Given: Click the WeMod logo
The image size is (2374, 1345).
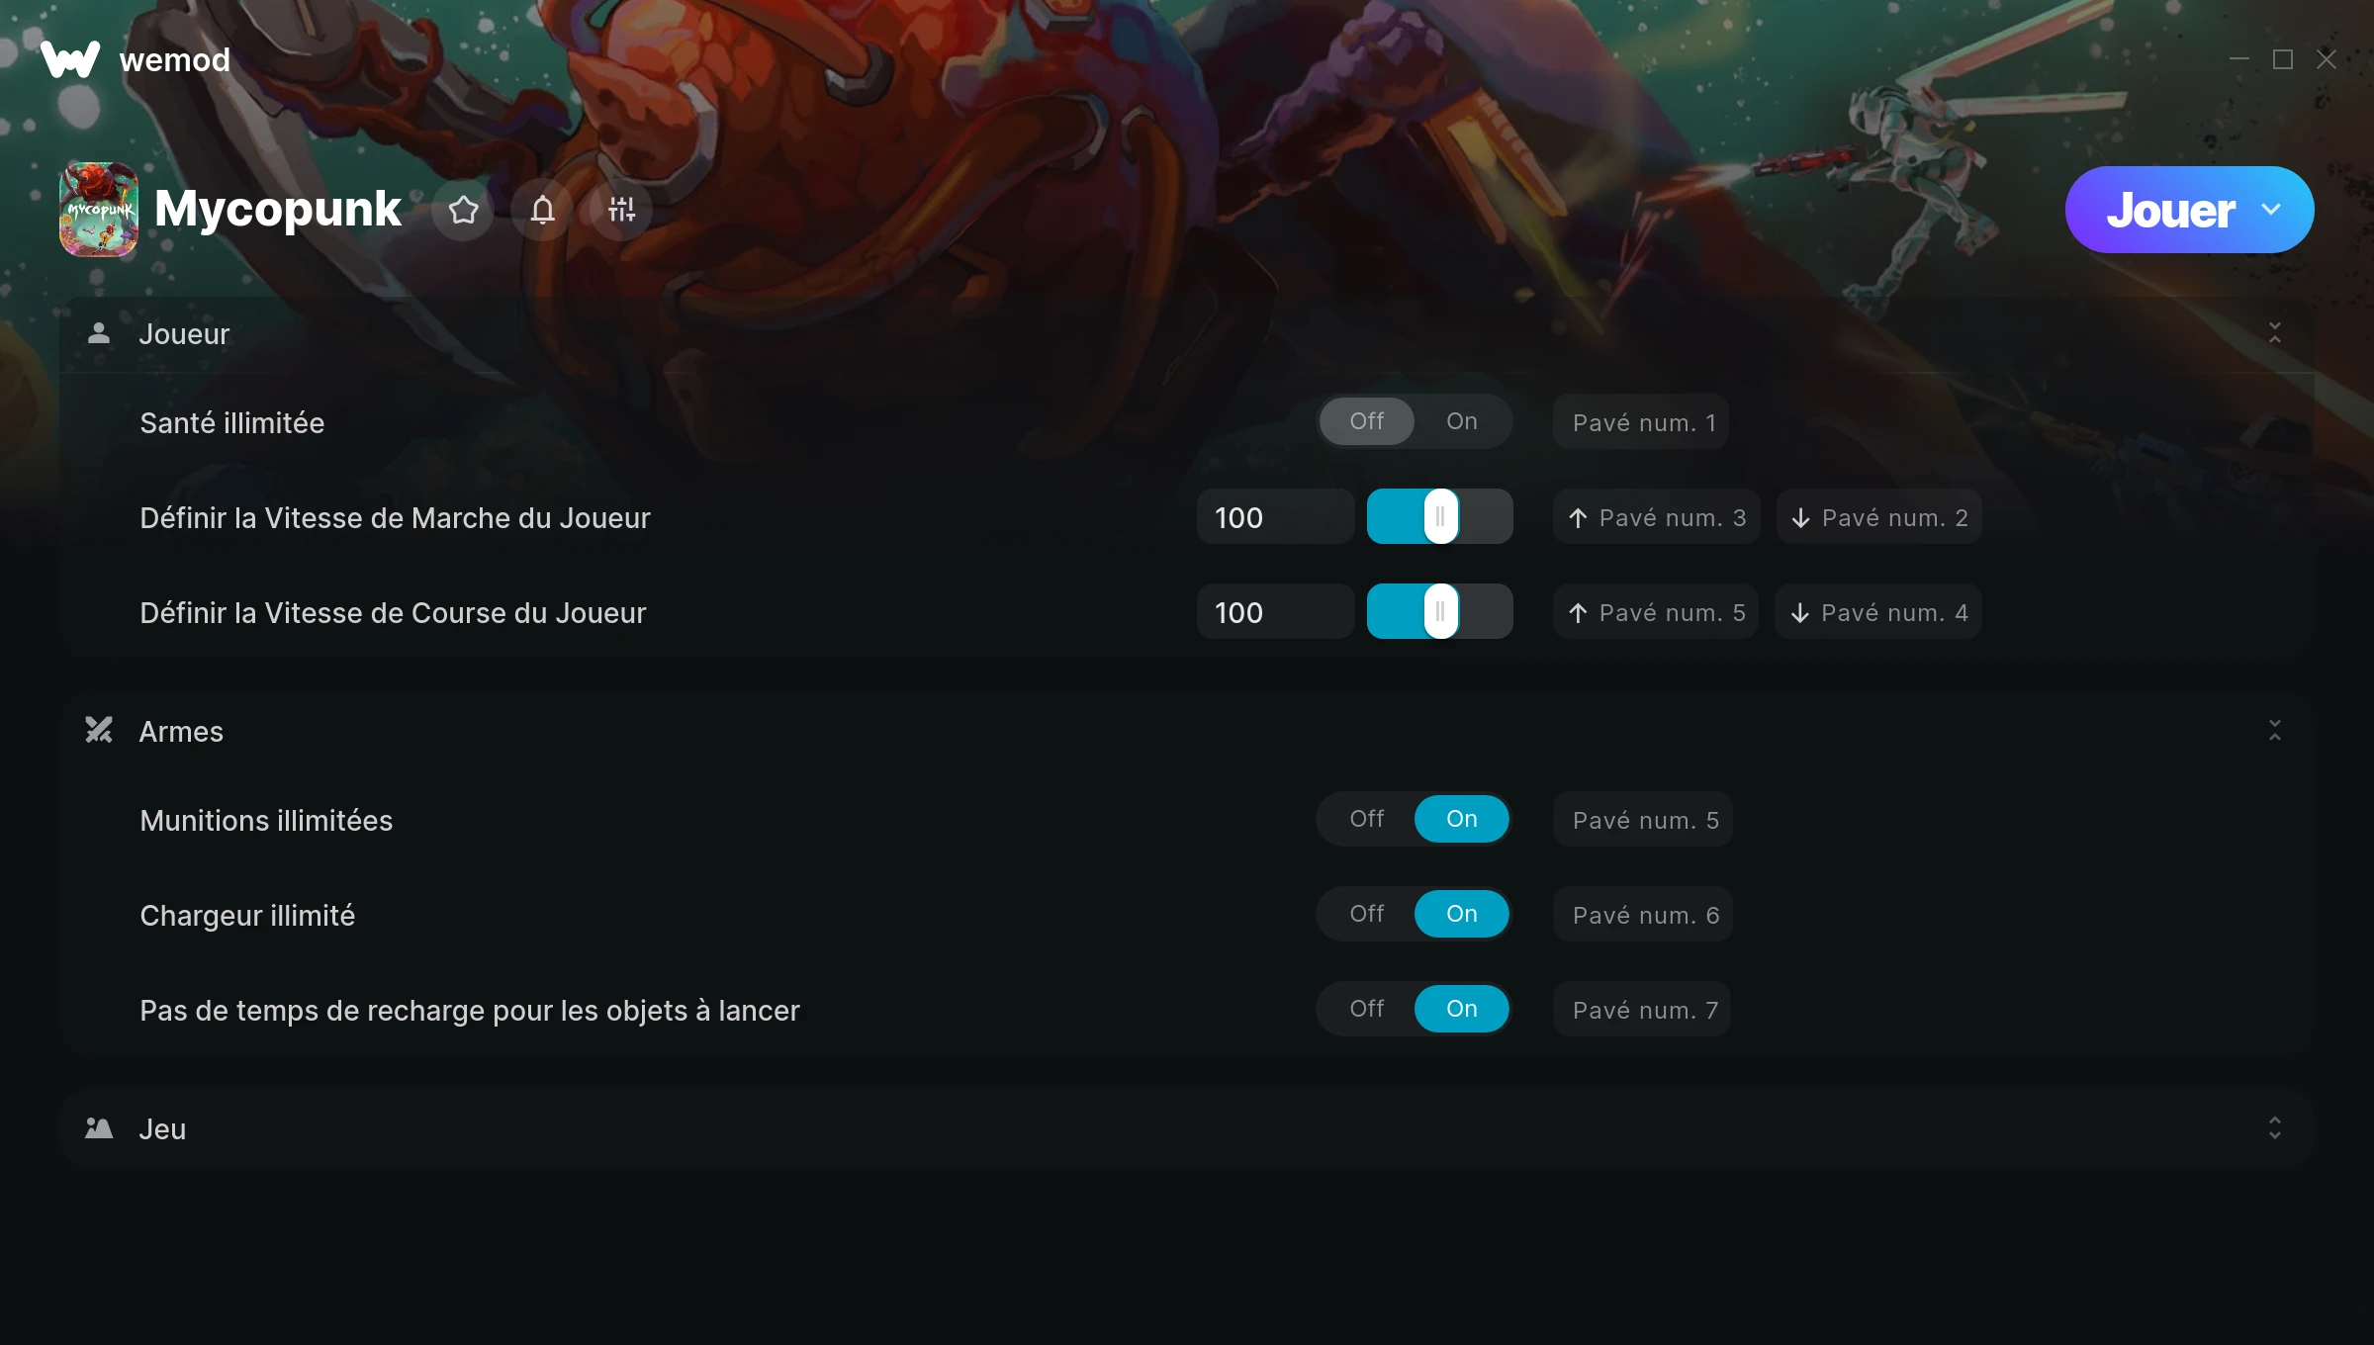Looking at the screenshot, I should (70, 59).
